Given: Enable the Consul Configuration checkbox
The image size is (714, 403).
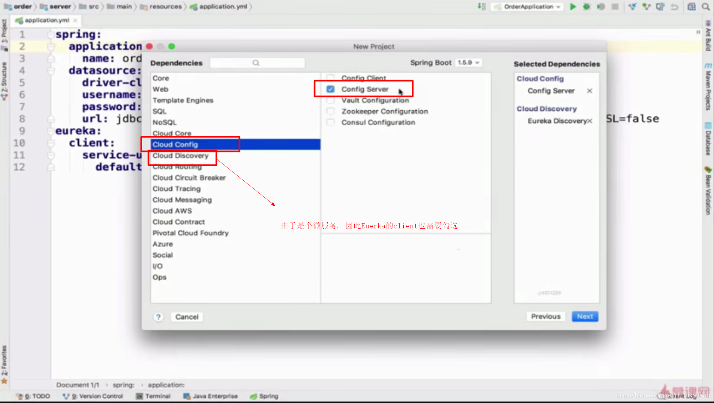Looking at the screenshot, I should tap(331, 122).
